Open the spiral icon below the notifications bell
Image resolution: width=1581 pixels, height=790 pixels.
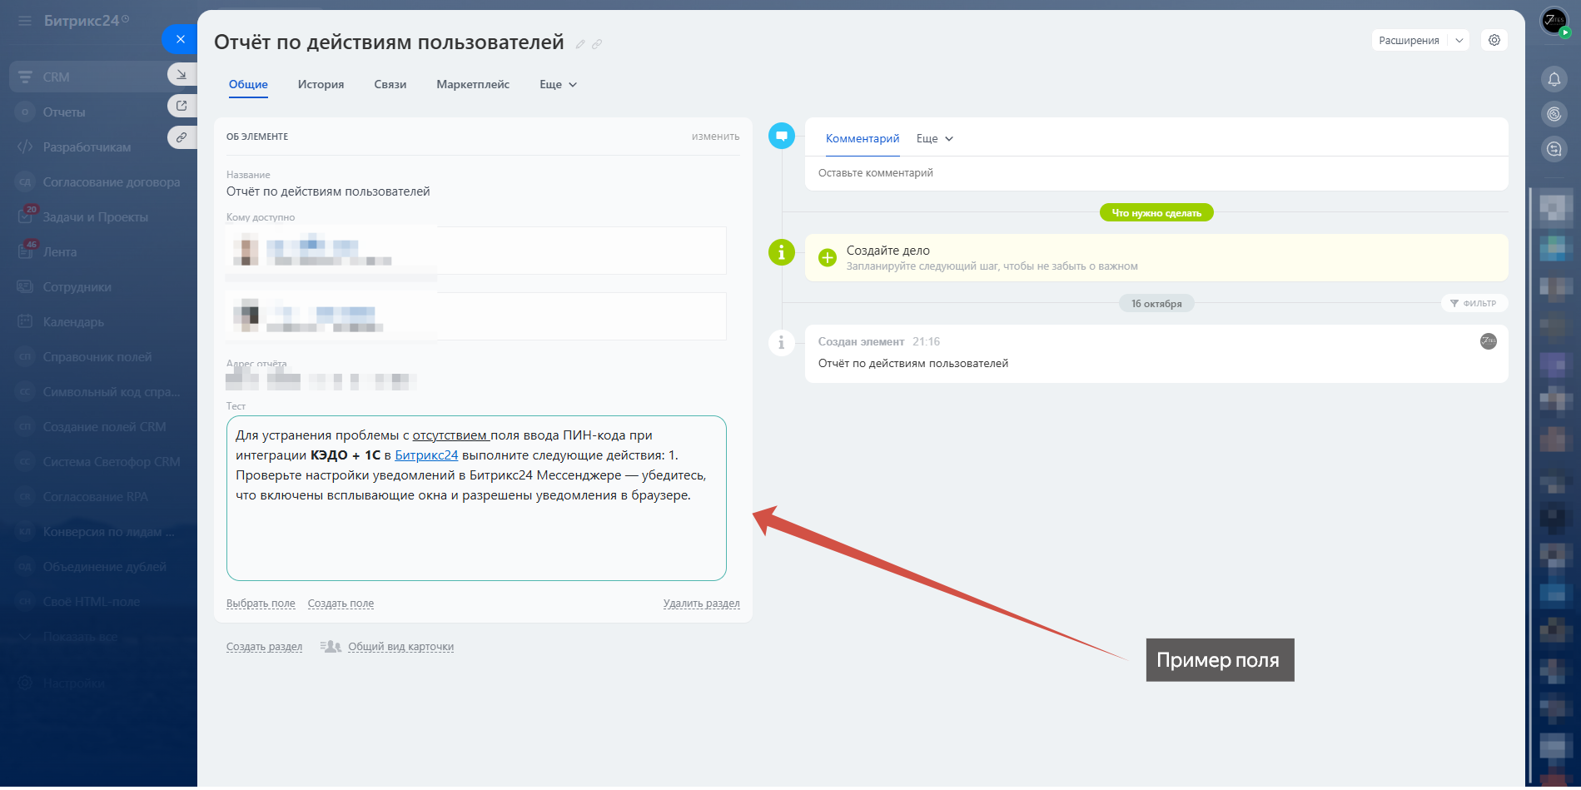[1554, 114]
